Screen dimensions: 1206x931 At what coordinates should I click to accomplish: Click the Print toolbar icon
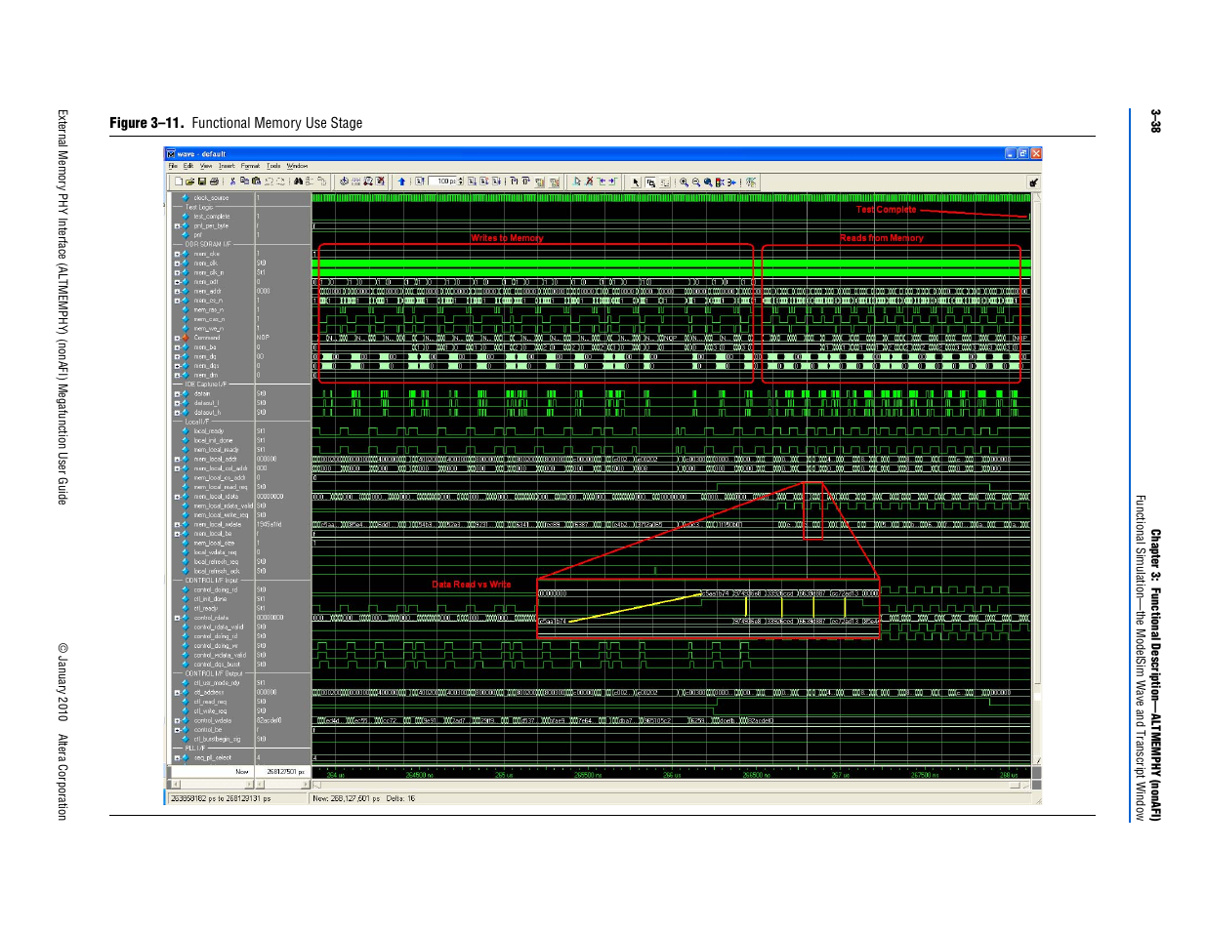[x=213, y=182]
